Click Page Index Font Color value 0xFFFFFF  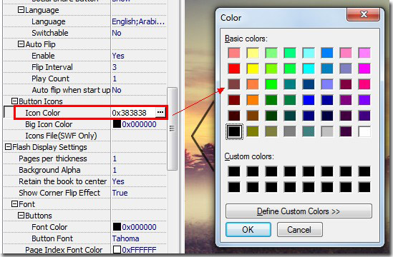pyautogui.click(x=139, y=250)
